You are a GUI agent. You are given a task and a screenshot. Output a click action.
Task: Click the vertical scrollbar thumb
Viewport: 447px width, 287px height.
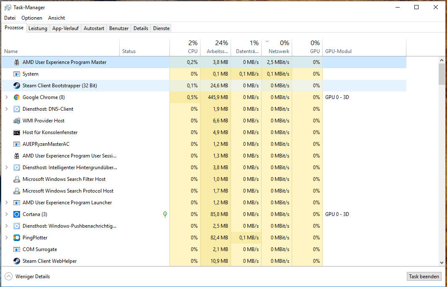[x=442, y=74]
